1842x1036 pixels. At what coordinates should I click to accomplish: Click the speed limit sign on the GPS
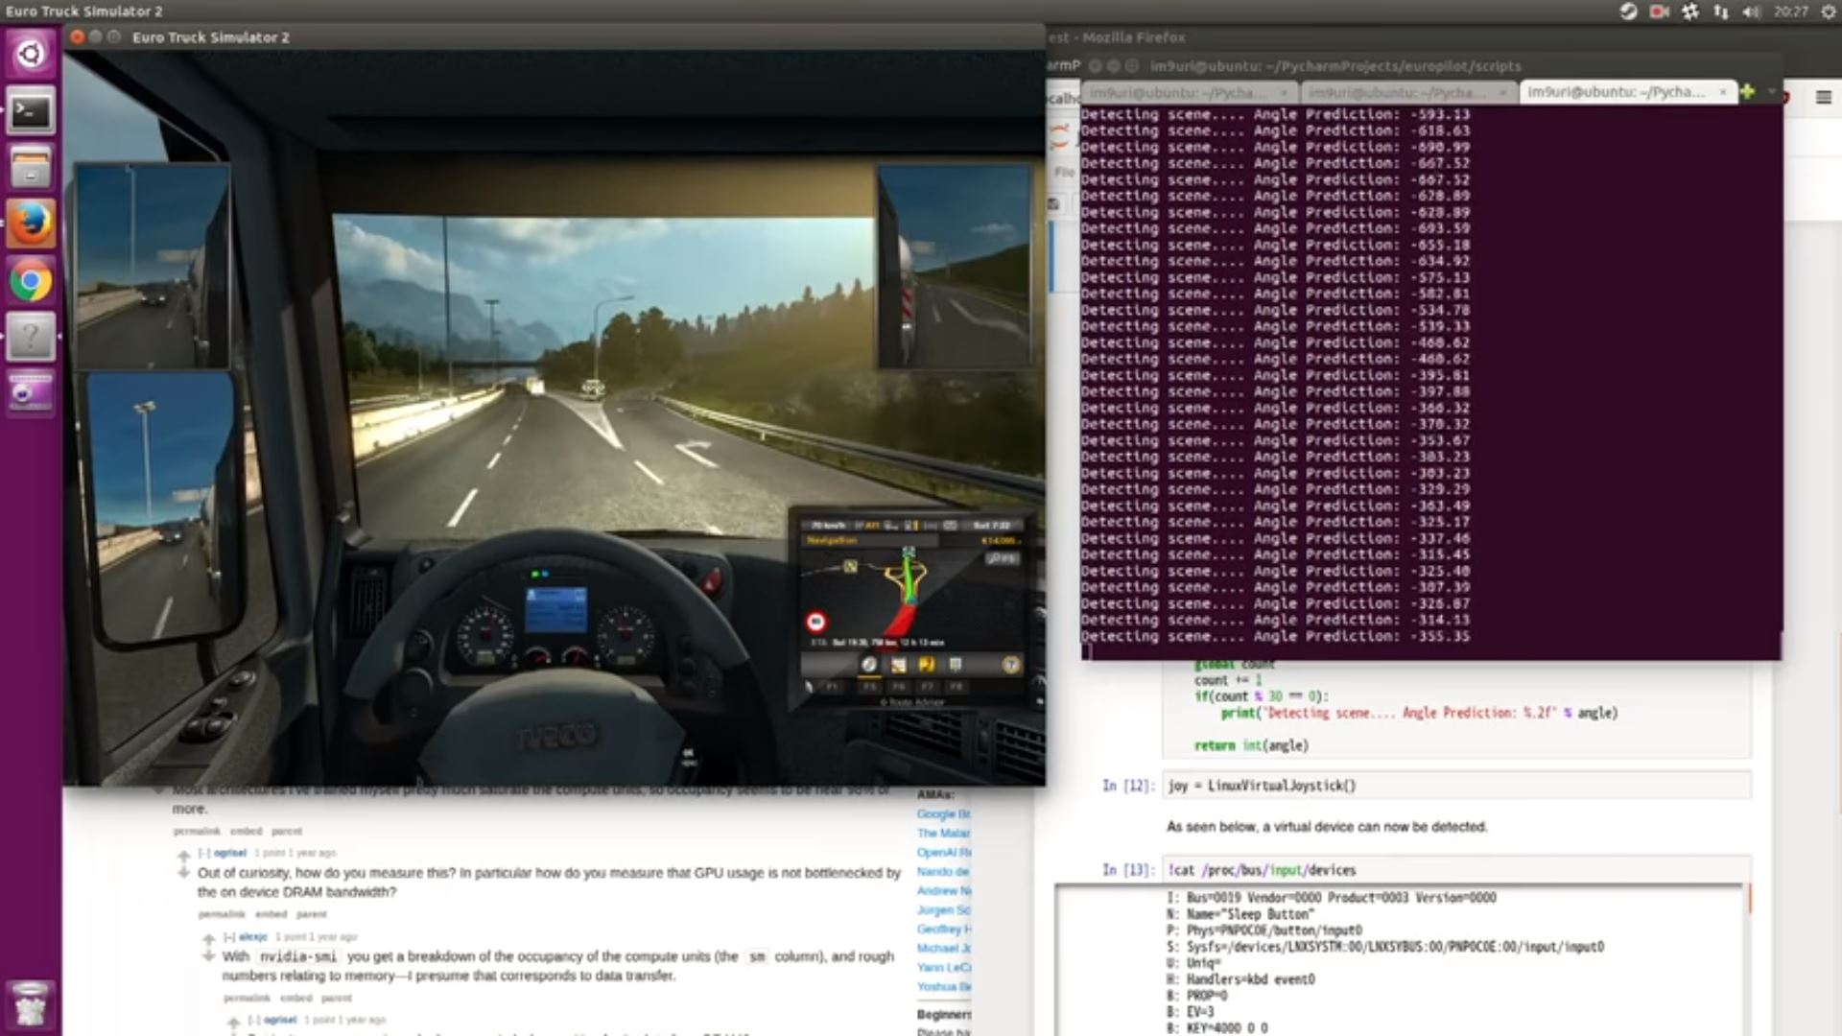coord(815,622)
